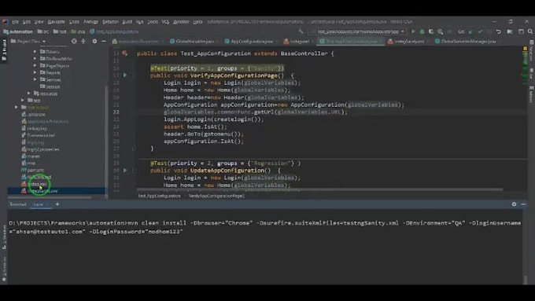Click the yellow inspection indicator above error stripe
The image size is (535, 301).
pyautogui.click(x=525, y=49)
